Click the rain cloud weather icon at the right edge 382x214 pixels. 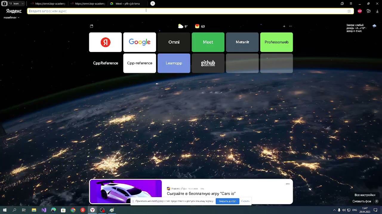(374, 26)
